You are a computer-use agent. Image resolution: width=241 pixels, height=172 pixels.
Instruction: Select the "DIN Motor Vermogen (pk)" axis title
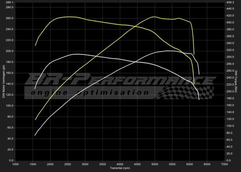pyautogui.click(x=4, y=81)
